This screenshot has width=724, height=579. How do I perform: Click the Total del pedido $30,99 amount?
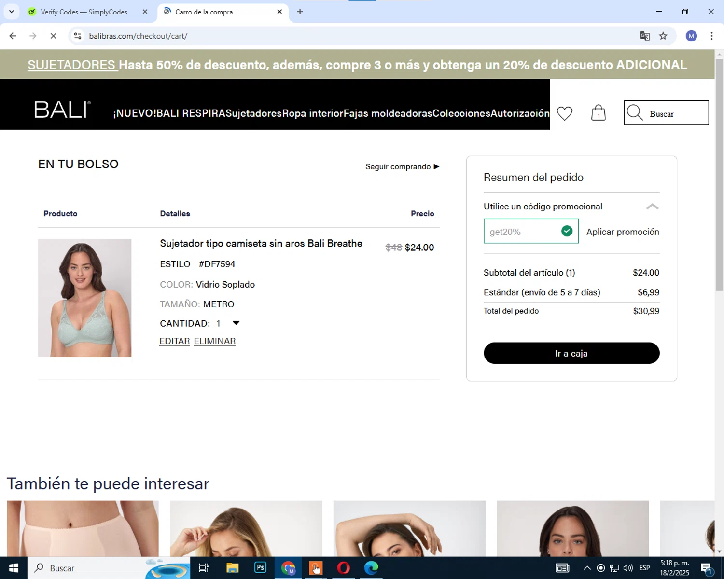tap(646, 311)
